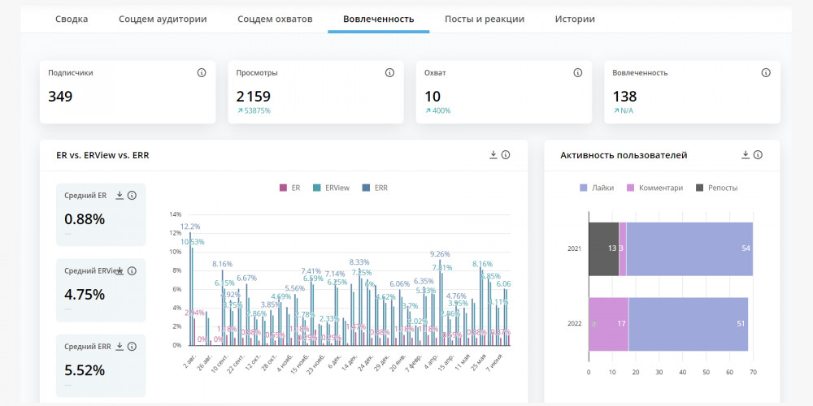Image resolution: width=813 pixels, height=406 pixels.
Task: Toggle Комментари series in activity legend
Action: tap(654, 188)
